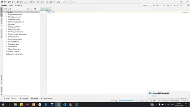
Task: Expand the audio_converter folder
Action: (6, 17)
